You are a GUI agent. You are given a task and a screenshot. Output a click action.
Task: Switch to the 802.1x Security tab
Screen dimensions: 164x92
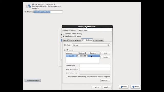75,40
